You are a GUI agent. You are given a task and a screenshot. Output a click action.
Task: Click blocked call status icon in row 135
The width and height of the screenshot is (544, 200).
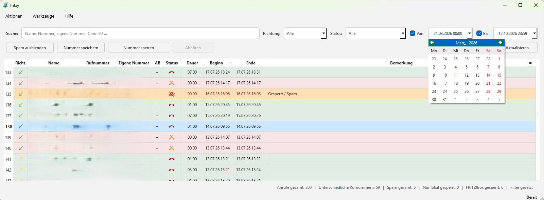pyautogui.click(x=172, y=94)
